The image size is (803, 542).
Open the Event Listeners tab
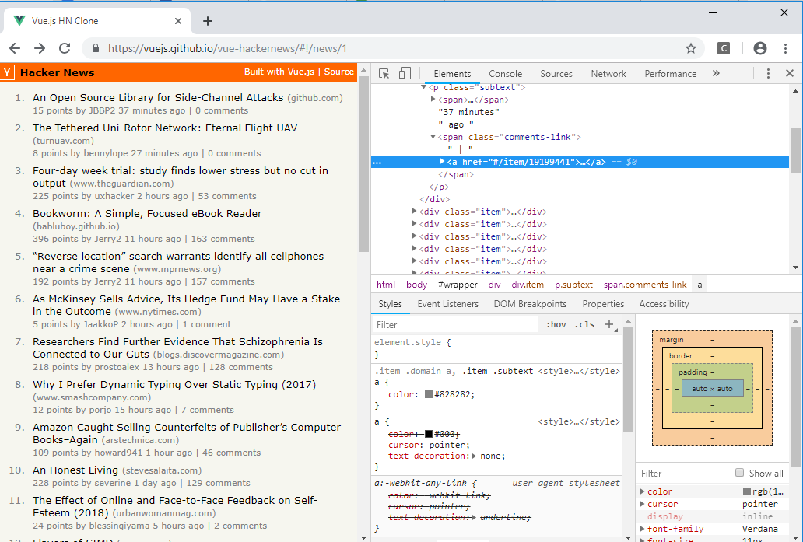coord(448,304)
